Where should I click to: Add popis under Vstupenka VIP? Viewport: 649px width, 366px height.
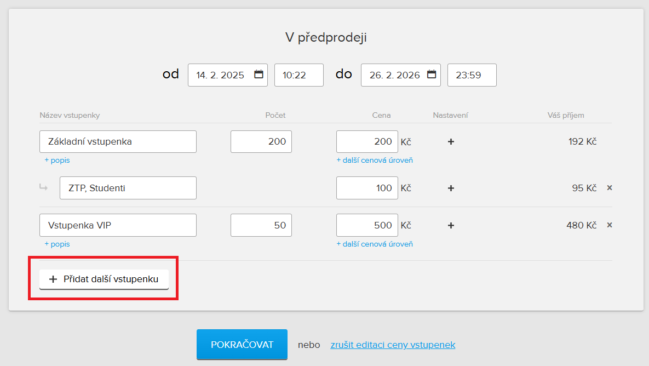point(57,244)
